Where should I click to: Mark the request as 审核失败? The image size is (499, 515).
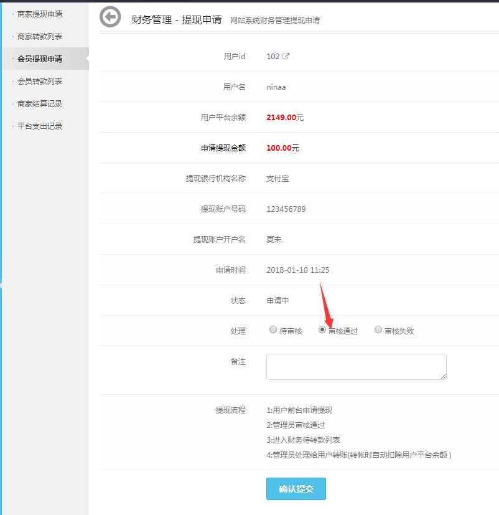378,330
